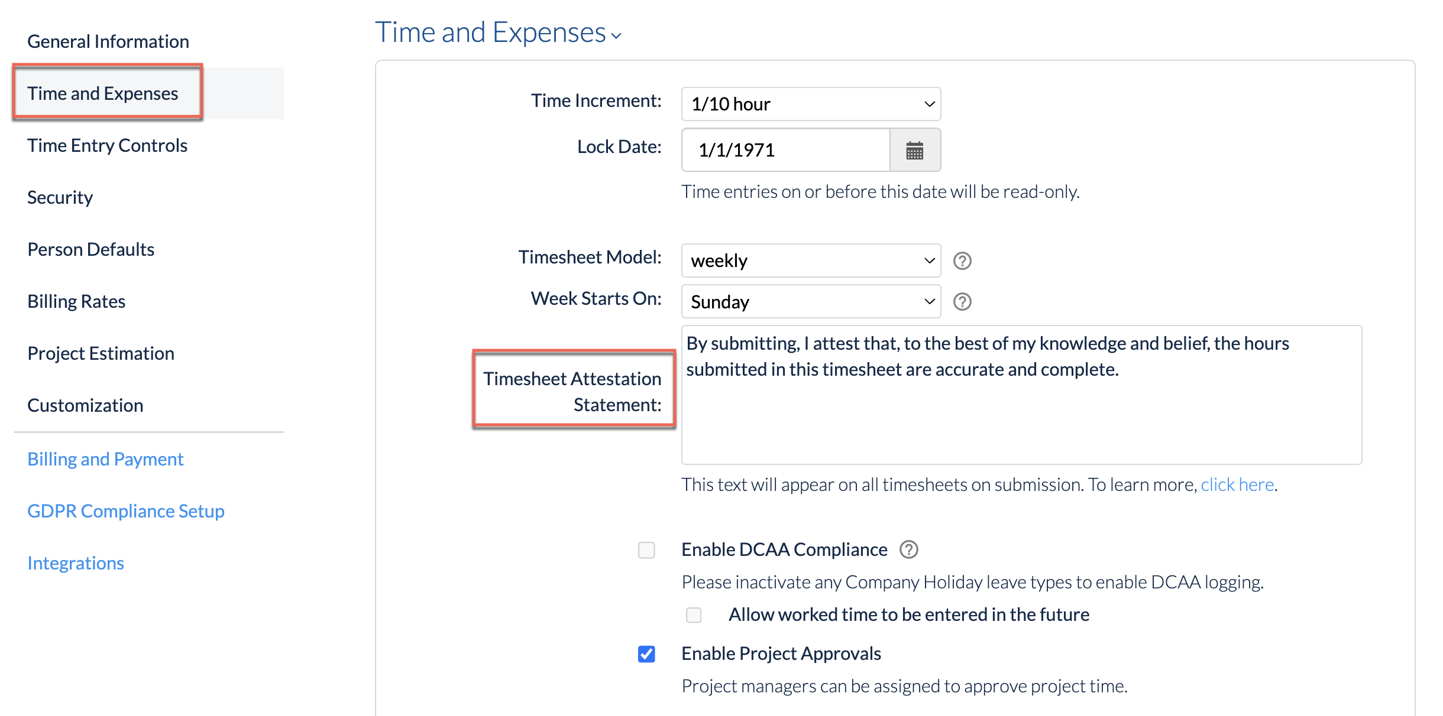
Task: Open Time Entry Controls
Action: pos(107,145)
